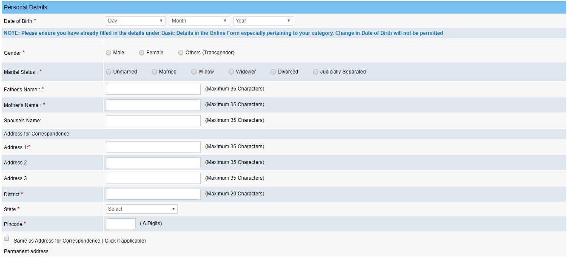The height and width of the screenshot is (257, 567).
Task: Click the Address 1 input field
Action: coord(153,147)
